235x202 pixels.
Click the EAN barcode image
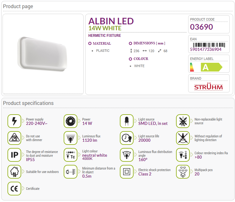209,45
